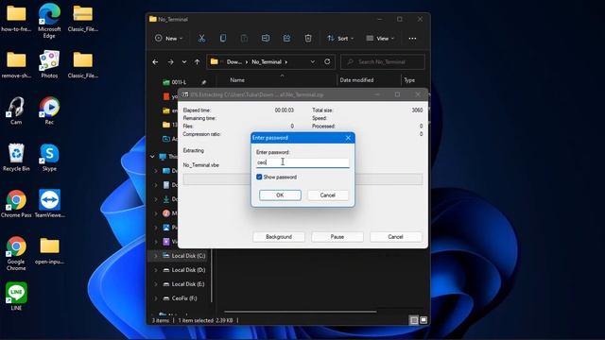The height and width of the screenshot is (340, 605).
Task: Open the TeamViewer desktop shortcut
Action: tap(49, 204)
